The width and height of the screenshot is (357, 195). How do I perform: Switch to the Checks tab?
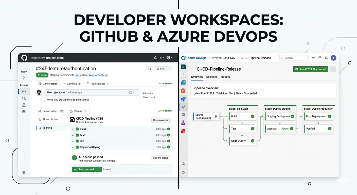(x=78, y=111)
